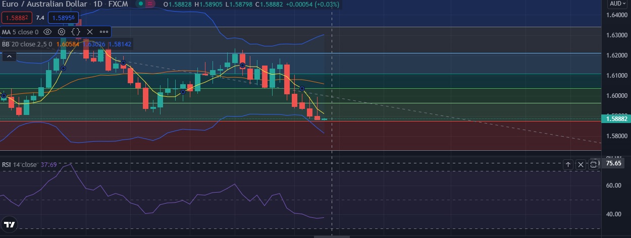Viewport: 631px width, 238px height.
Task: Open the AUD currency dropdown
Action: [x=617, y=4]
